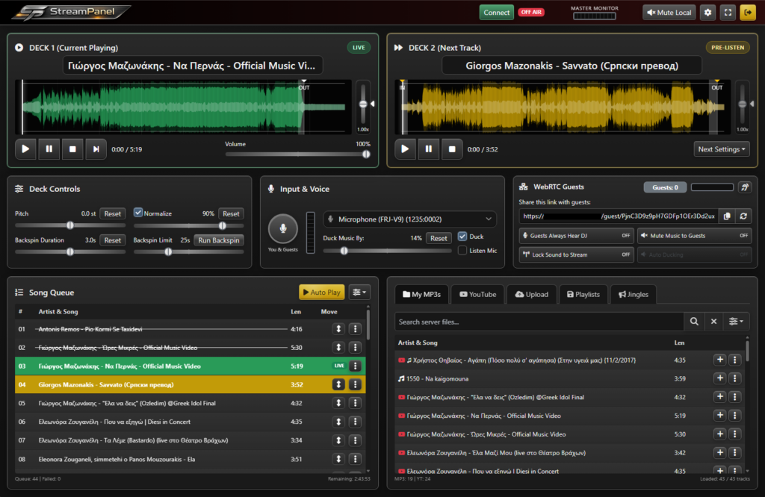This screenshot has height=497, width=765.
Task: Open the settings gear in top bar
Action: pyautogui.click(x=707, y=12)
